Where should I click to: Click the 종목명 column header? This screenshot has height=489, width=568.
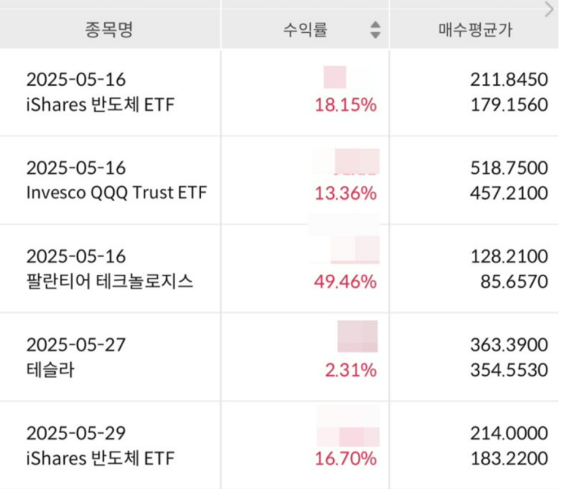coord(109,29)
